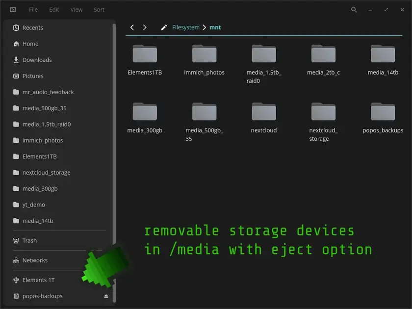Open yt_demo sidebar bookmark
This screenshot has width=412, height=309.
click(x=60, y=205)
